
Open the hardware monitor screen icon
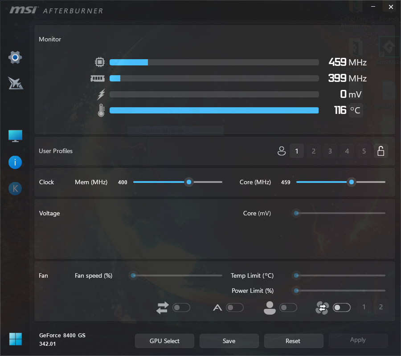click(x=15, y=136)
